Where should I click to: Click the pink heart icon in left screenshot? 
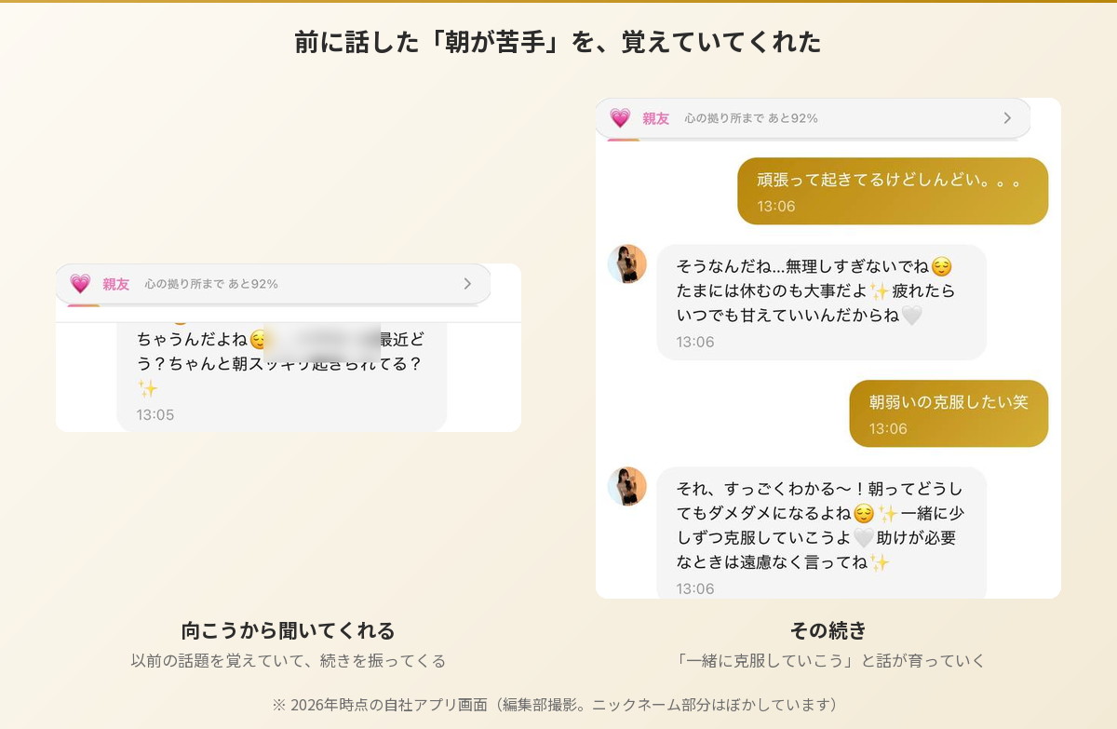tap(80, 284)
